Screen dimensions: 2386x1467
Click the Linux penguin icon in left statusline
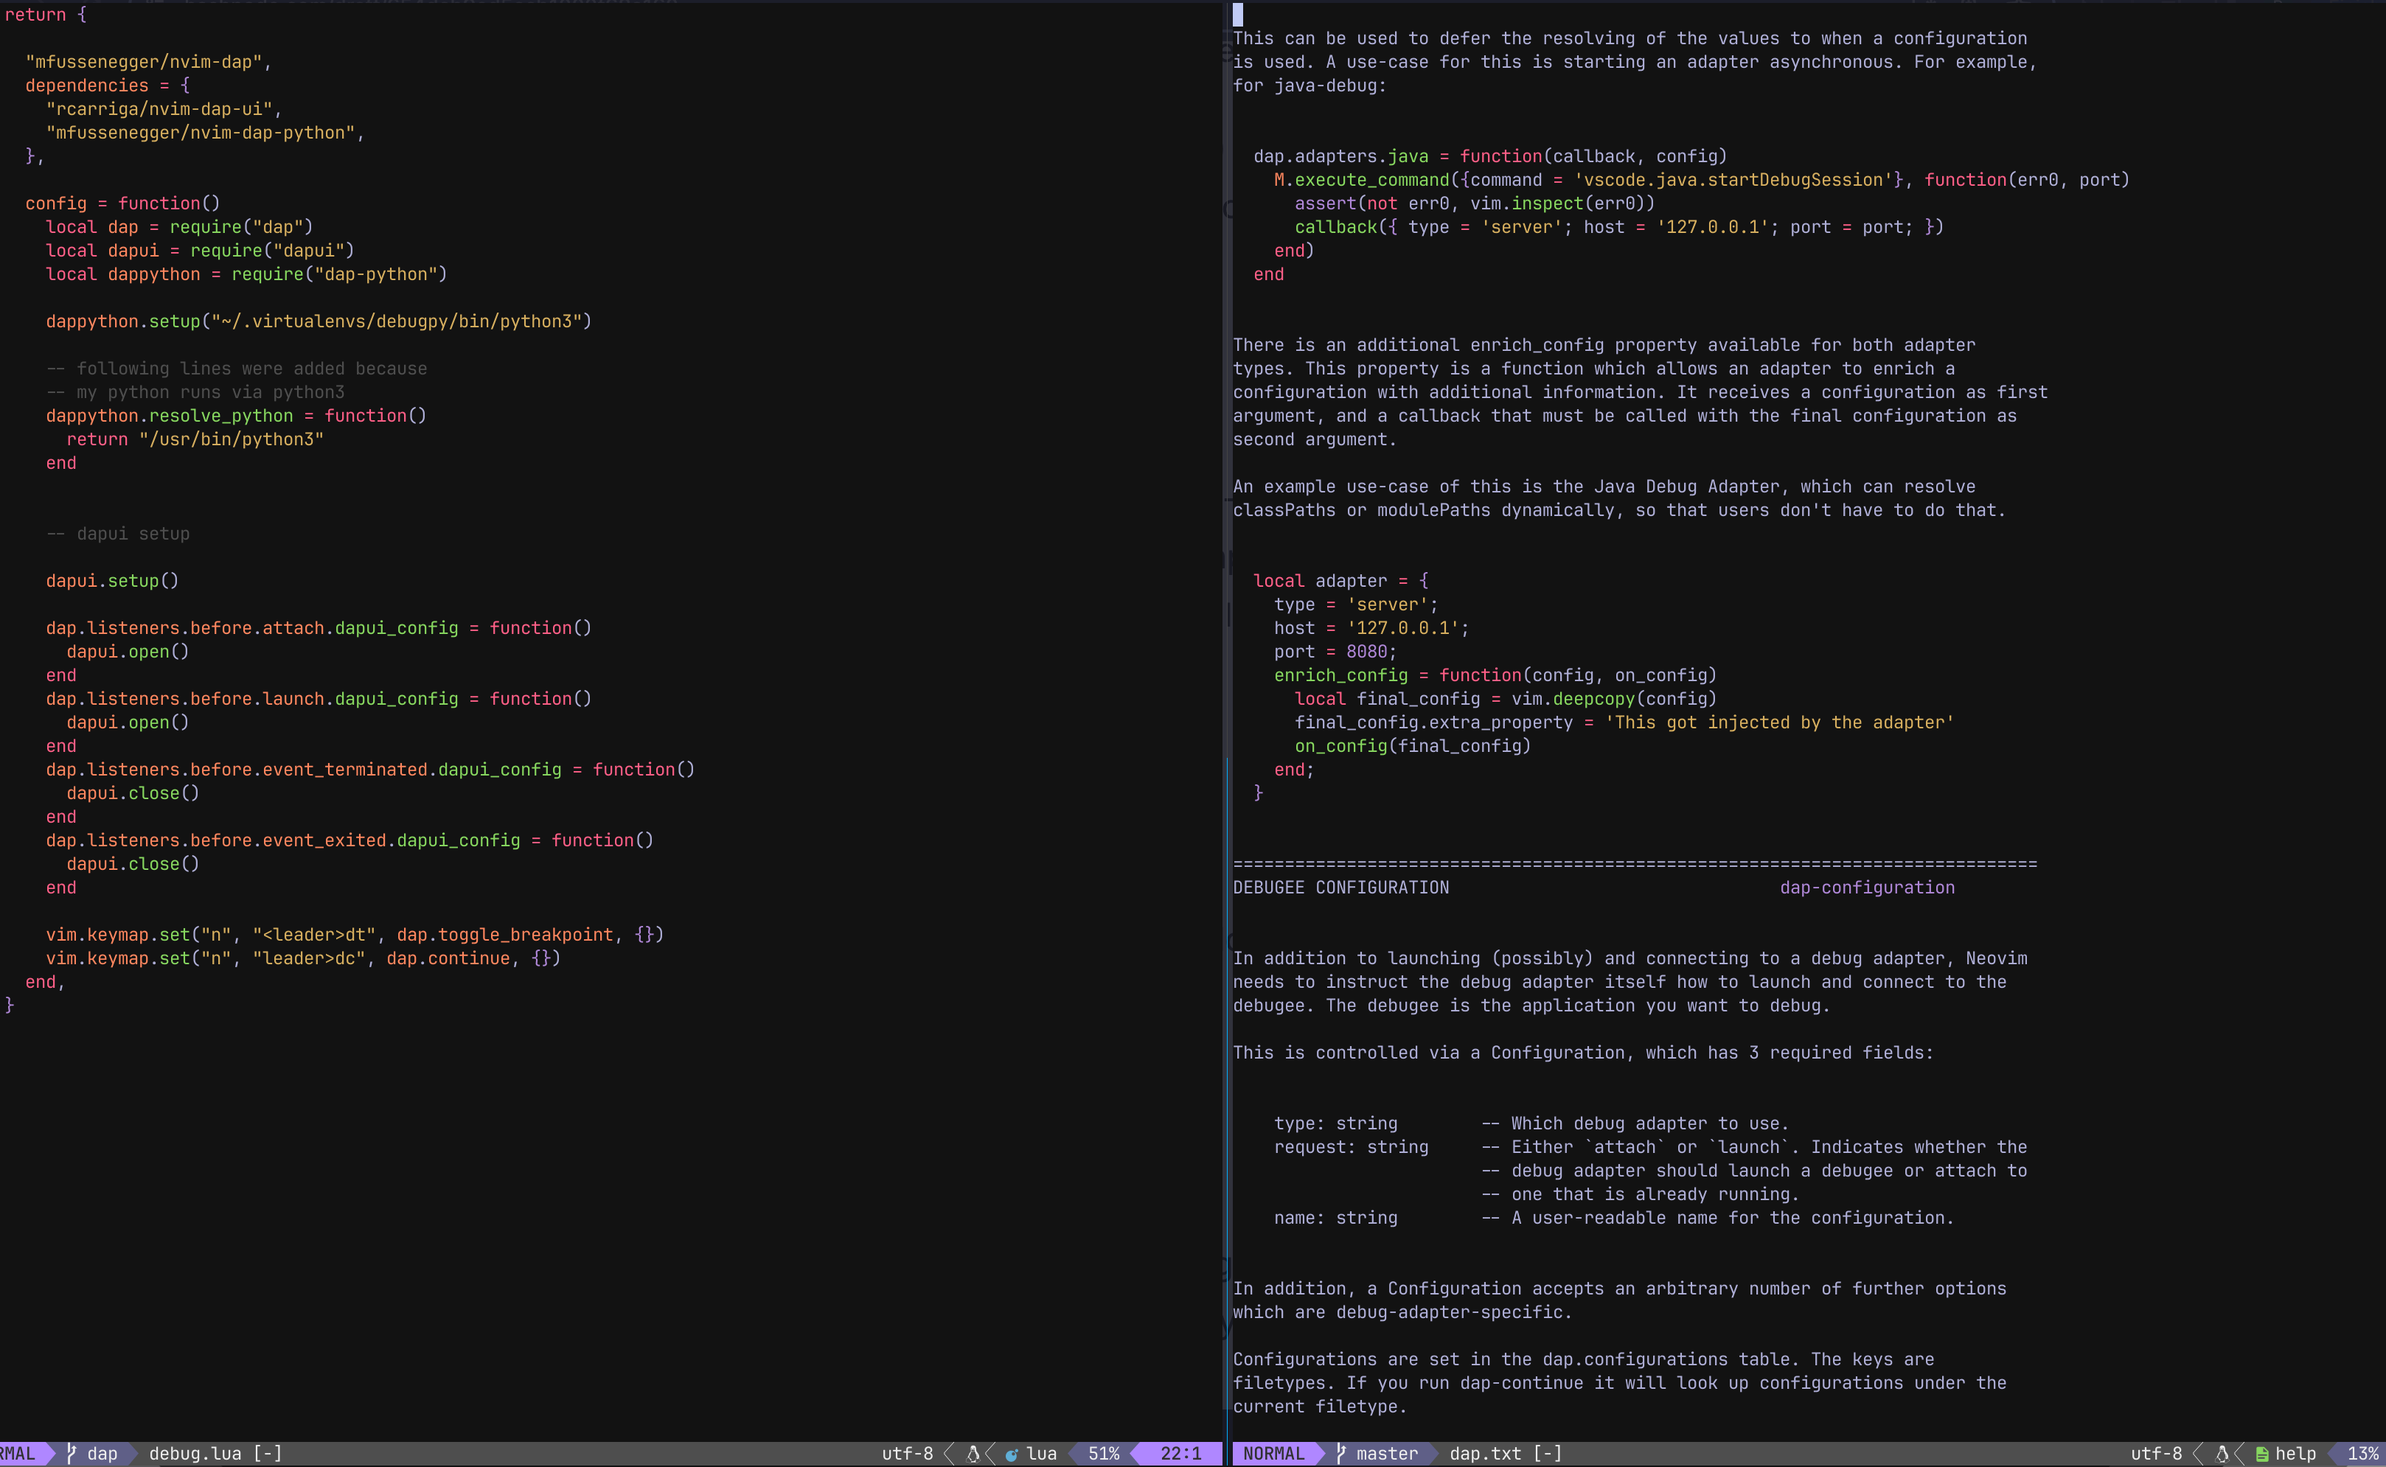[x=973, y=1454]
